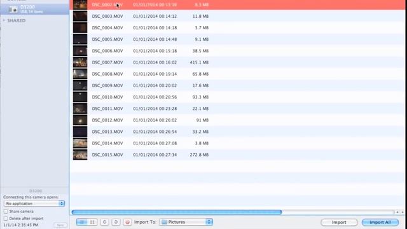This screenshot has width=407, height=229.
Task: Select file name DSC_0013.MOV
Action: tap(107, 132)
